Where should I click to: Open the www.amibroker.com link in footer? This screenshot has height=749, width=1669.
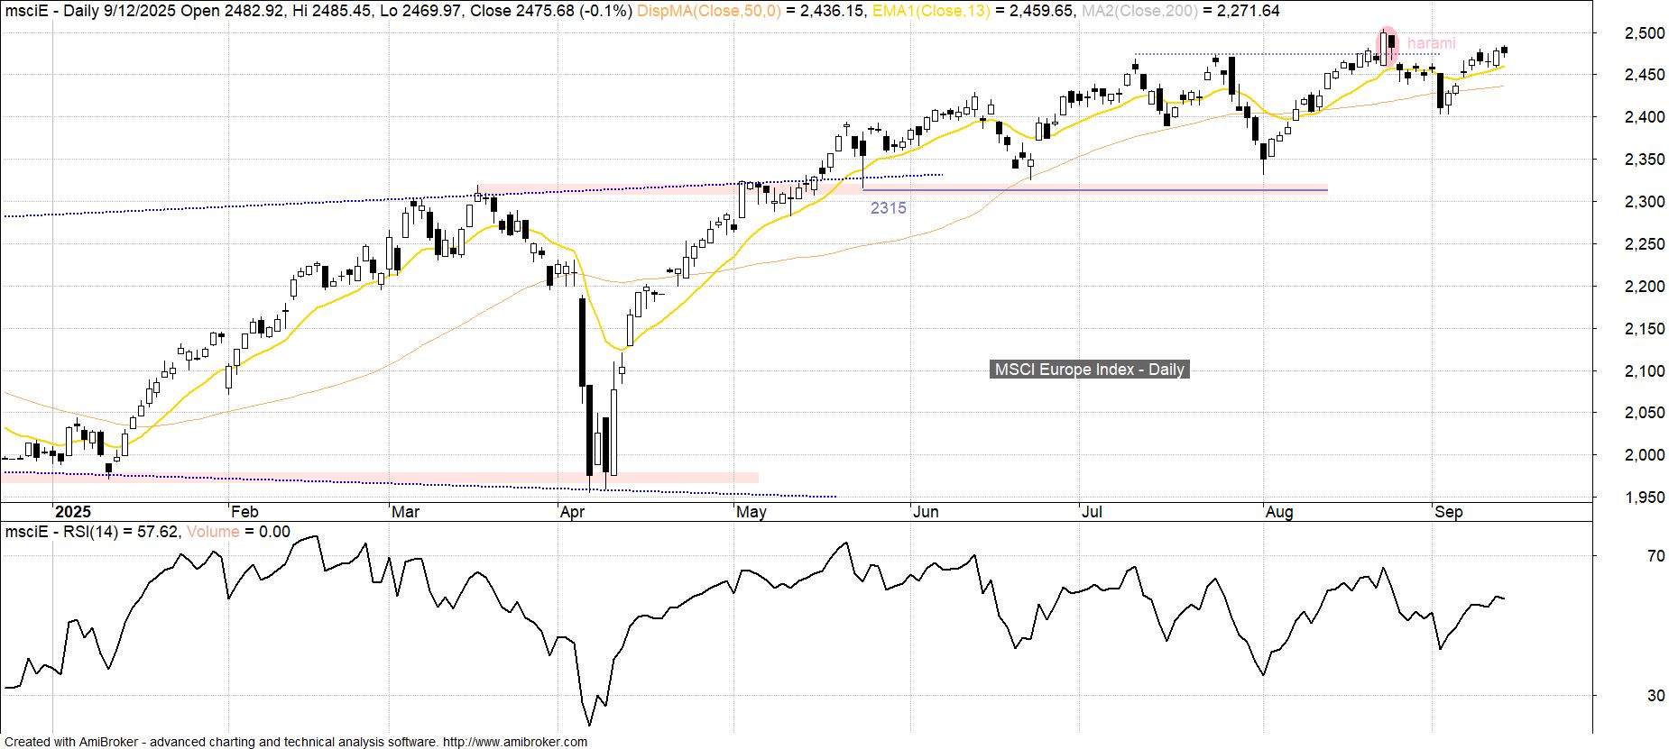click(514, 742)
